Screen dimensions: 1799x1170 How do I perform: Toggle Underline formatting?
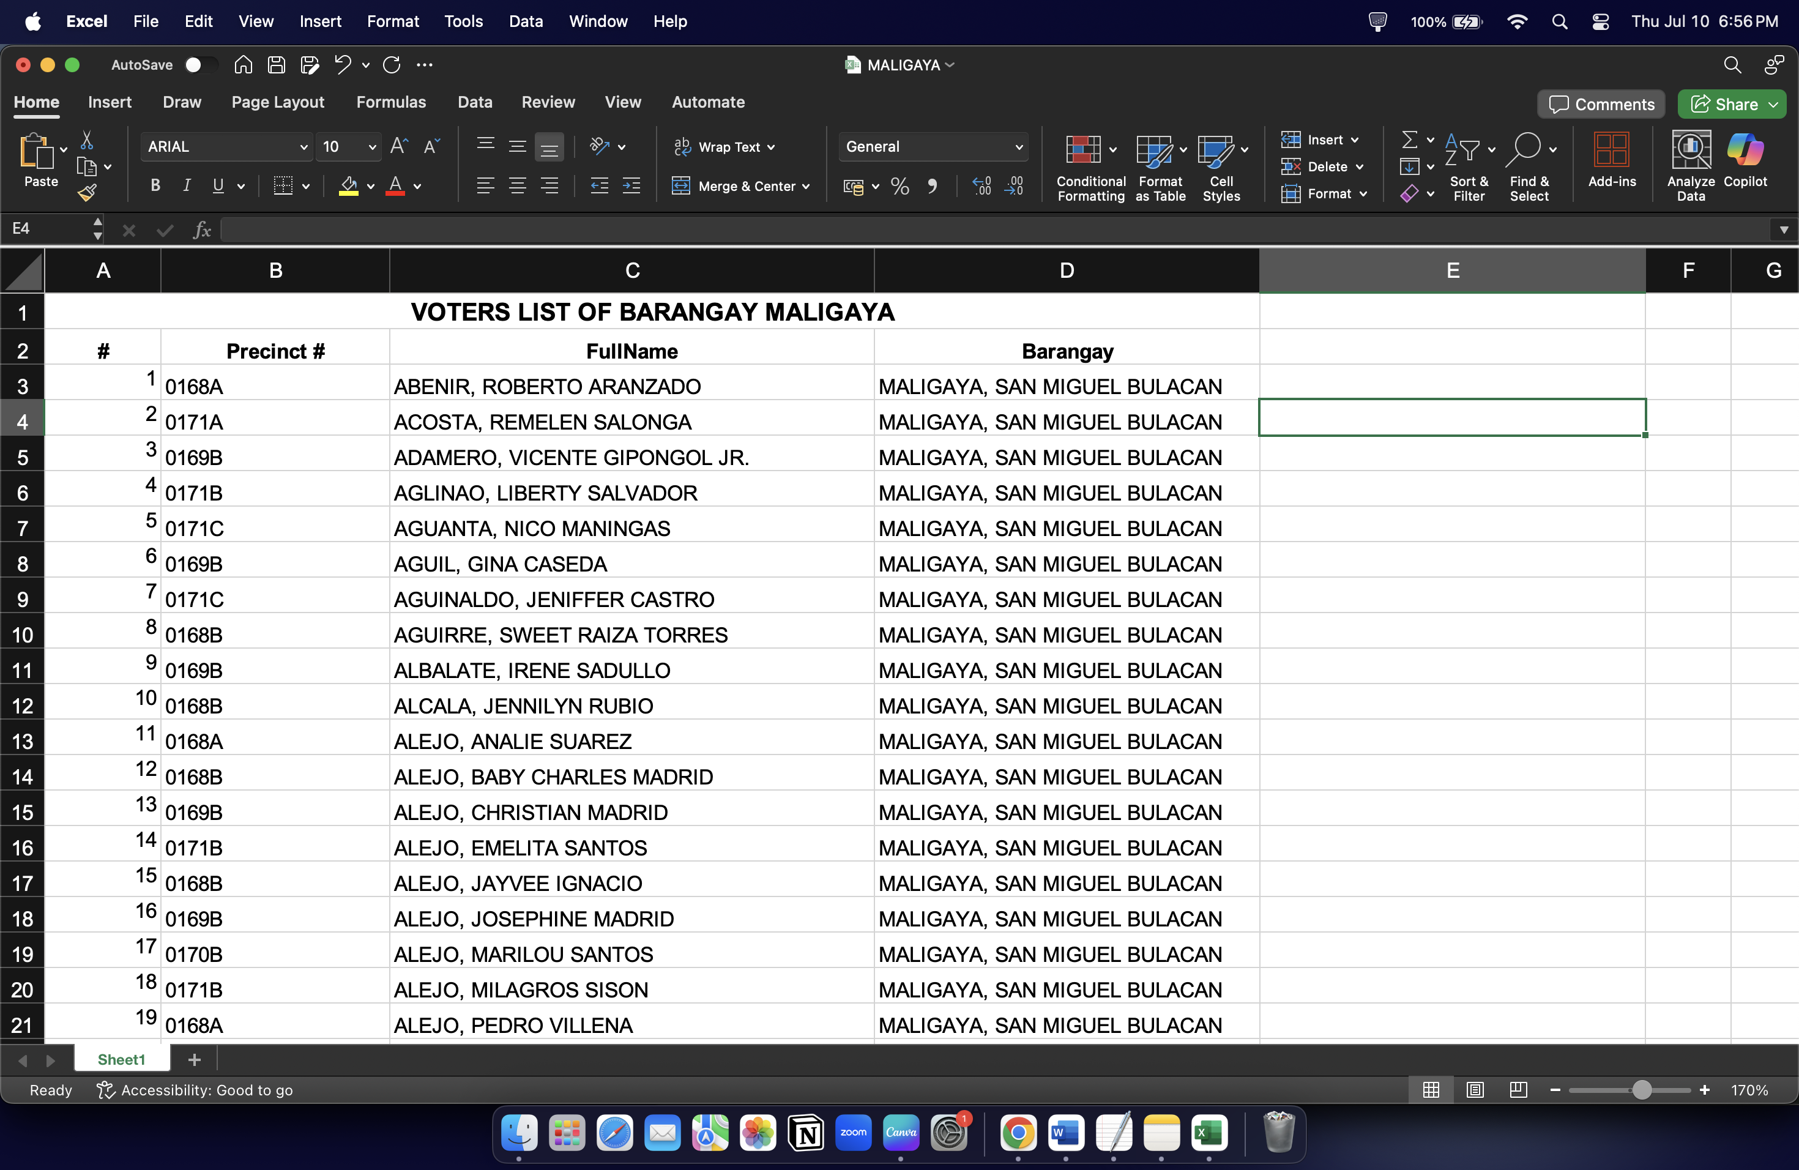(x=218, y=186)
